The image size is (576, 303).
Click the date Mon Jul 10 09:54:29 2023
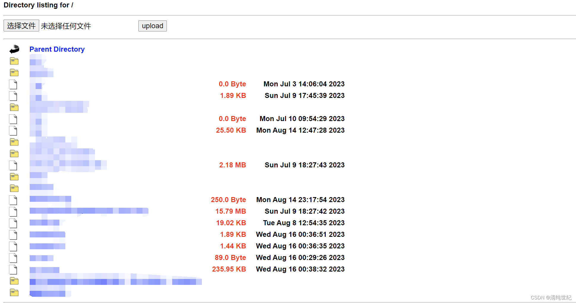(x=302, y=119)
